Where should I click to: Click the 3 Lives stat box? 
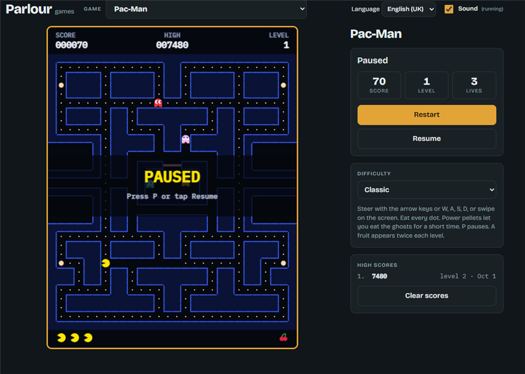pyautogui.click(x=474, y=85)
